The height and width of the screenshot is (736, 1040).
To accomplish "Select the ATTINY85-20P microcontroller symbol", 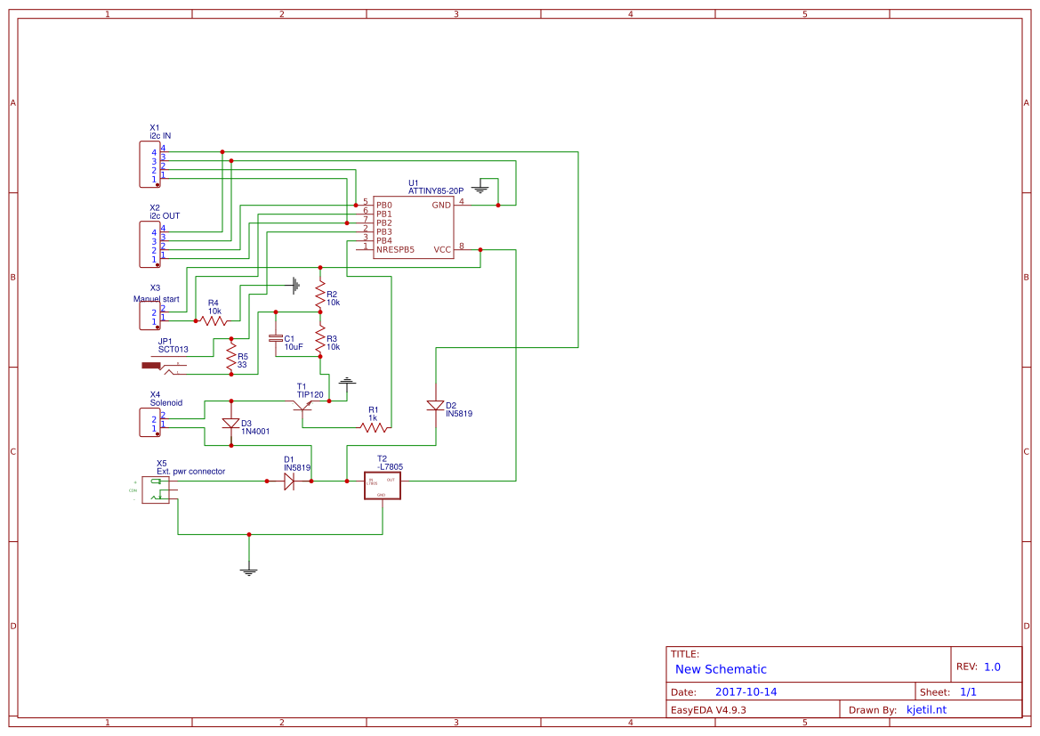I will 412,227.
